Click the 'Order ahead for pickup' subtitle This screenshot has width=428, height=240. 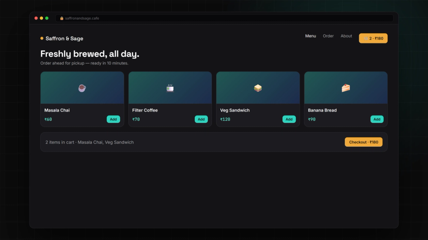point(84,63)
